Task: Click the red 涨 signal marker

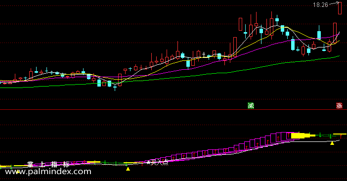Action: click(339, 106)
